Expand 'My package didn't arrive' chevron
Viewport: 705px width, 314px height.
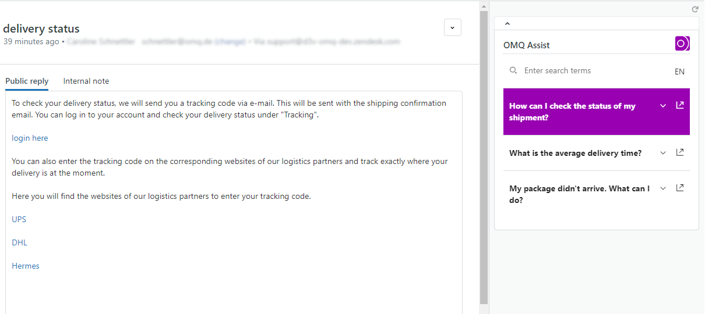pos(662,188)
